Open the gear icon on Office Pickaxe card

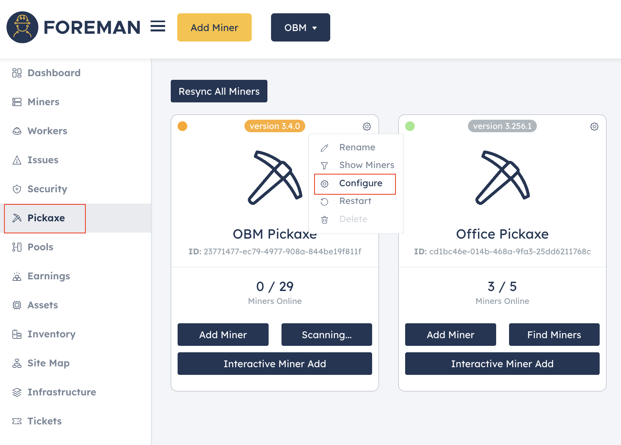pos(594,126)
